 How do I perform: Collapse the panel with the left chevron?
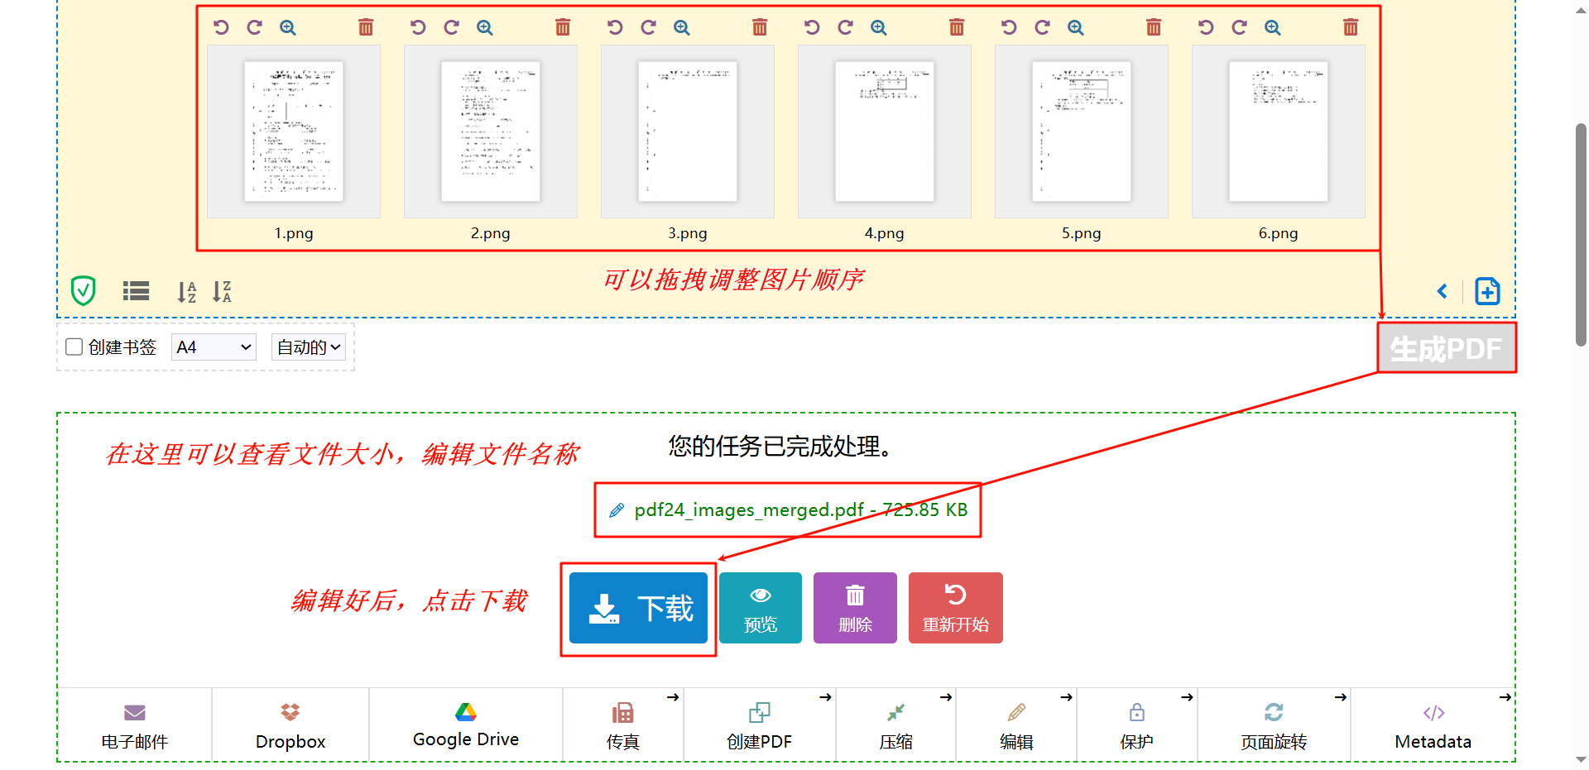tap(1443, 291)
